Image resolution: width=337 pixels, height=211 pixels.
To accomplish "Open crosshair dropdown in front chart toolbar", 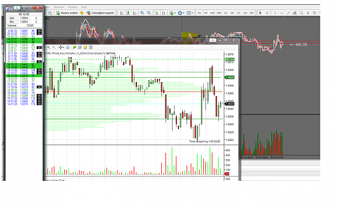I will coord(61,47).
